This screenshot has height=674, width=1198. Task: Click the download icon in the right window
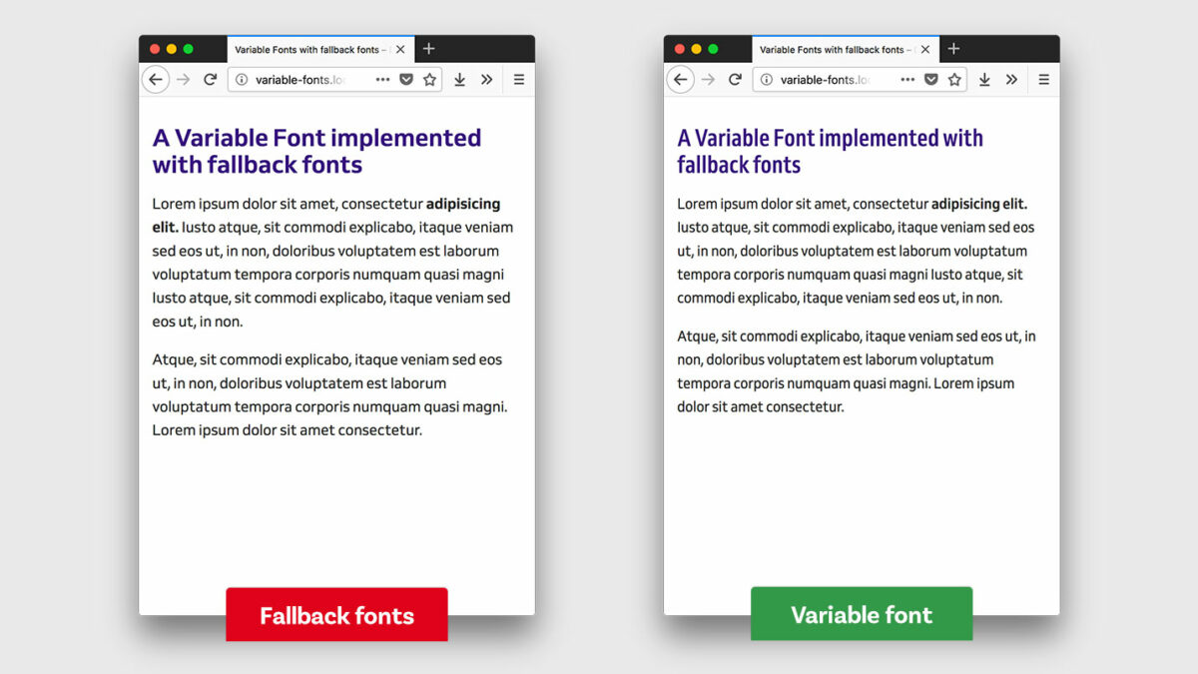click(x=984, y=79)
